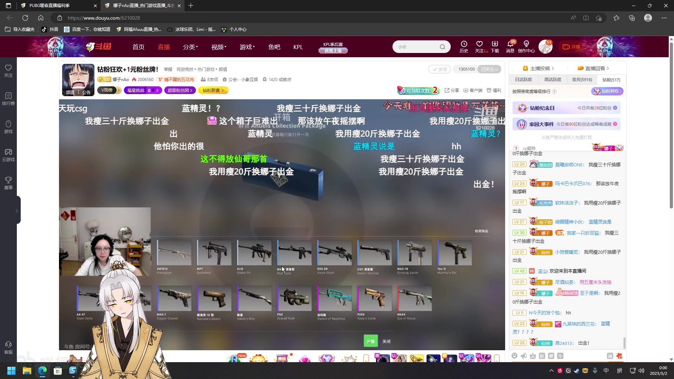Viewport: 674px width, 379px height.
Task: Open 福利 gift icon
Action: 494,90
